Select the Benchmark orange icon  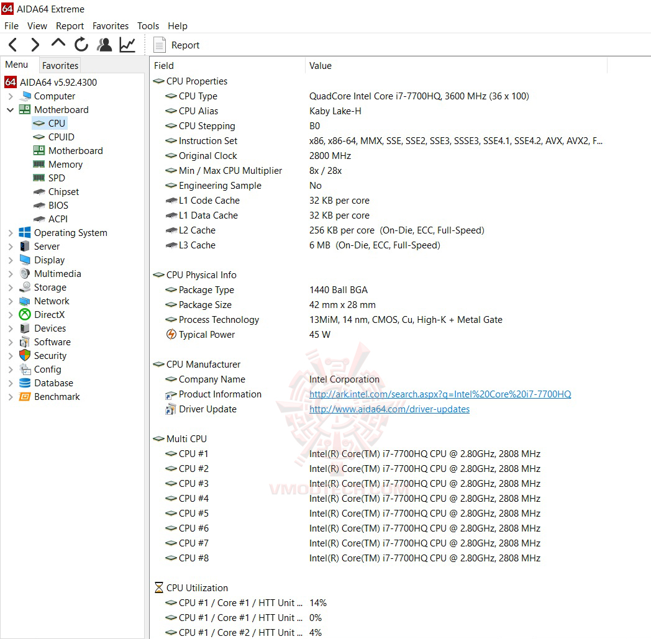pos(25,397)
